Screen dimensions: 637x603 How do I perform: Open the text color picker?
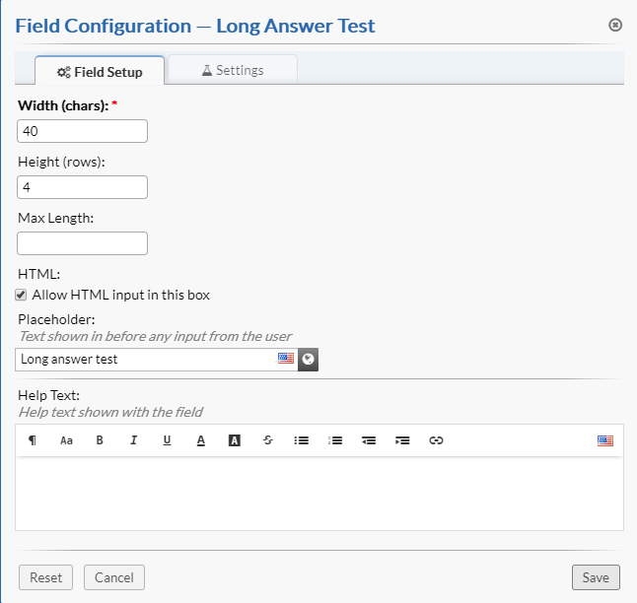tap(200, 440)
